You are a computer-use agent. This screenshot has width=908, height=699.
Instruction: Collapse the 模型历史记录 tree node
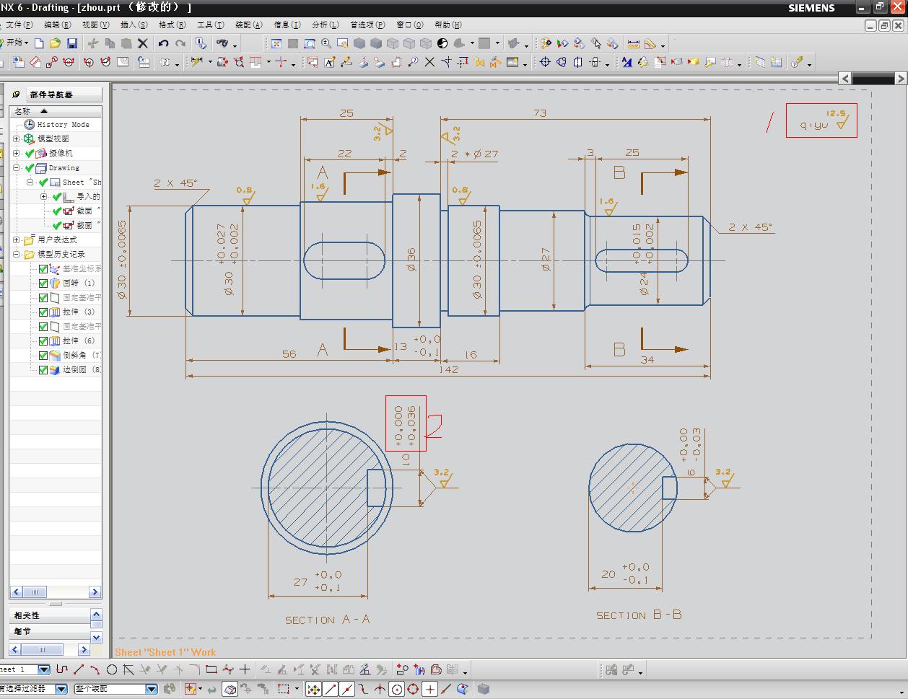coord(17,254)
